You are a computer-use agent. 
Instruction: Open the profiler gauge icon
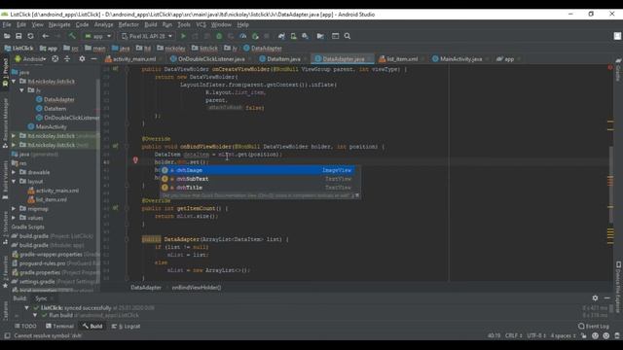[242, 36]
